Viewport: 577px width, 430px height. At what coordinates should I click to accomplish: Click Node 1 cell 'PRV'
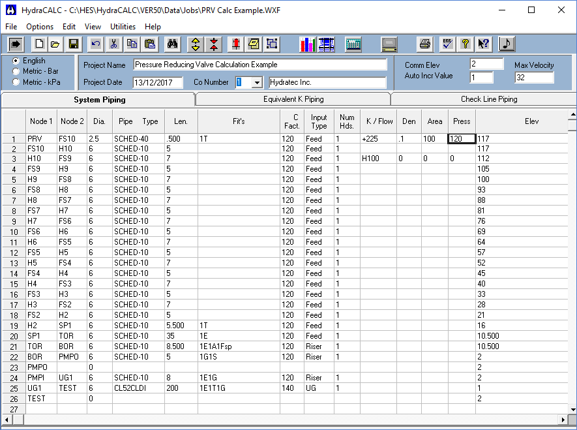click(x=41, y=139)
